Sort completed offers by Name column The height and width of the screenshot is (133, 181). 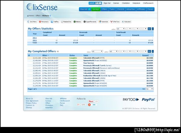click(x=86, y=55)
